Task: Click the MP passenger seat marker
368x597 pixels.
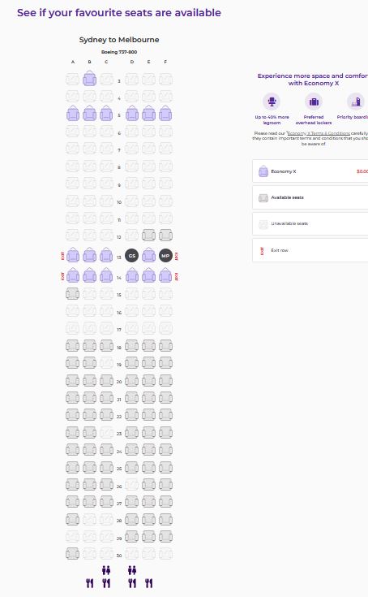Action: point(165,256)
